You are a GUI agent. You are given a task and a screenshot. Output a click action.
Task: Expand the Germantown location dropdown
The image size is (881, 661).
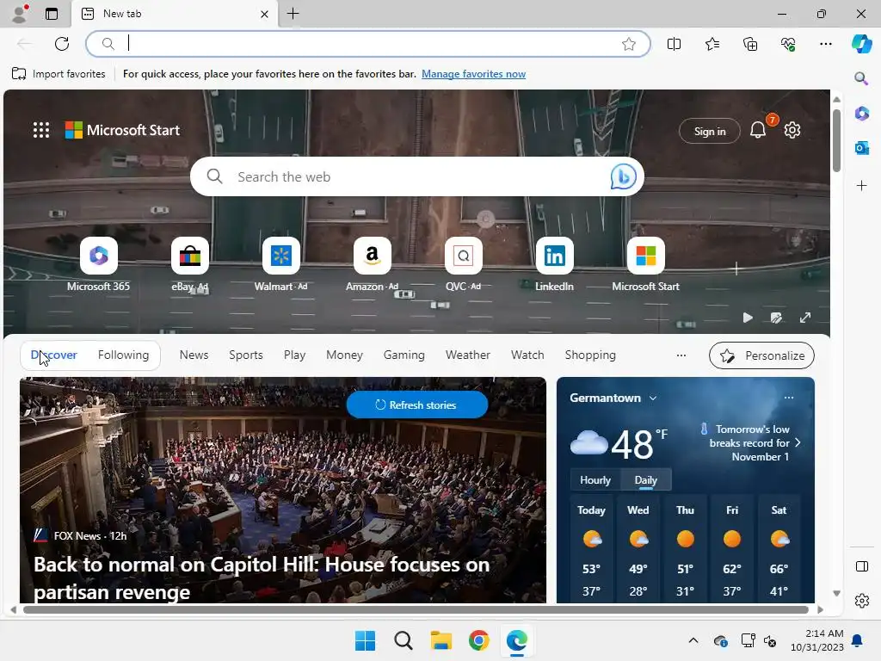[x=653, y=398]
